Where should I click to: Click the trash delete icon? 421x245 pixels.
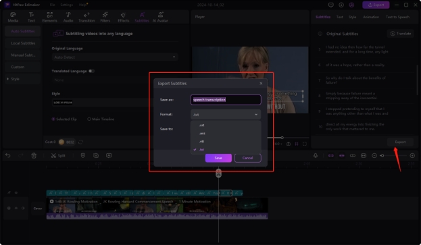(x=34, y=155)
